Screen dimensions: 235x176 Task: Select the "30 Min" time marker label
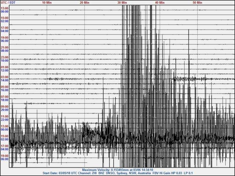(x=122, y=3)
